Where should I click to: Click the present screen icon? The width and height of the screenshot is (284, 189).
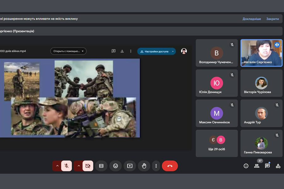click(130, 166)
